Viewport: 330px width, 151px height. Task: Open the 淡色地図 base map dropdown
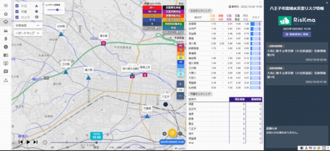click(28, 25)
